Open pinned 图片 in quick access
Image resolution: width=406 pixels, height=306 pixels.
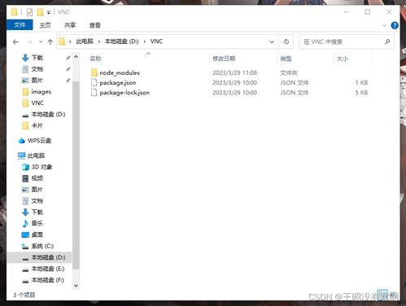[x=37, y=81]
